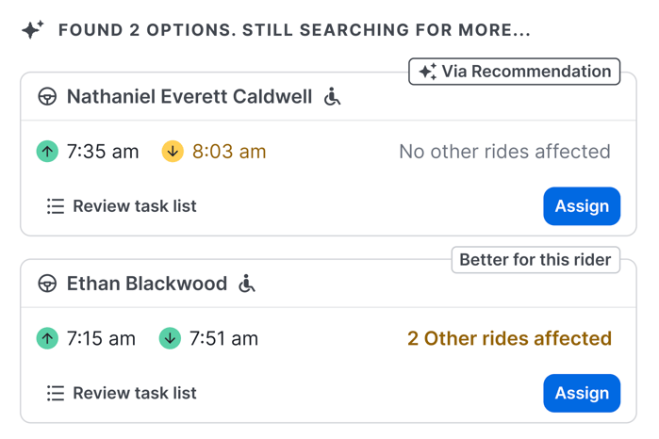
Task: Click the Better for this rider badge
Action: [535, 260]
